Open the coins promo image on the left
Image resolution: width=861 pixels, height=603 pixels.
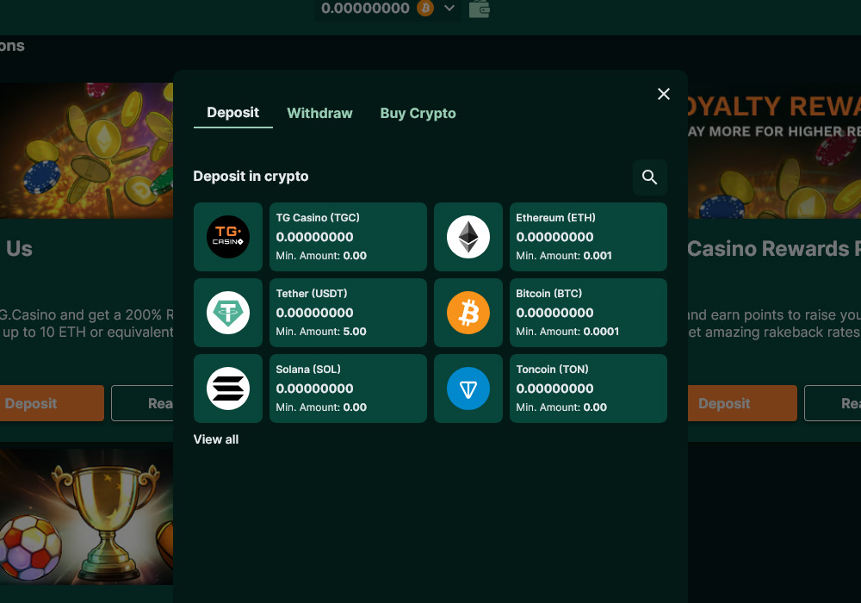pyautogui.click(x=86, y=151)
